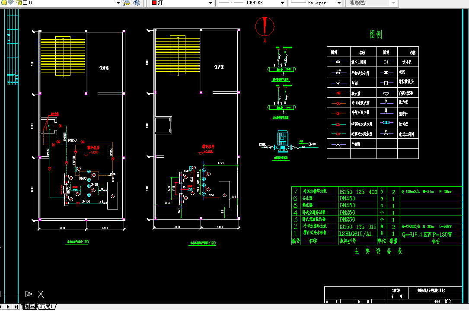469x311 pixels.
Task: Toggle the layer freeze sun icon
Action: coord(11,3)
